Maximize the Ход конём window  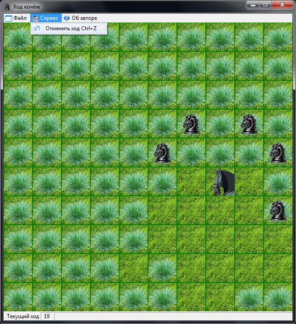[x=265, y=5]
